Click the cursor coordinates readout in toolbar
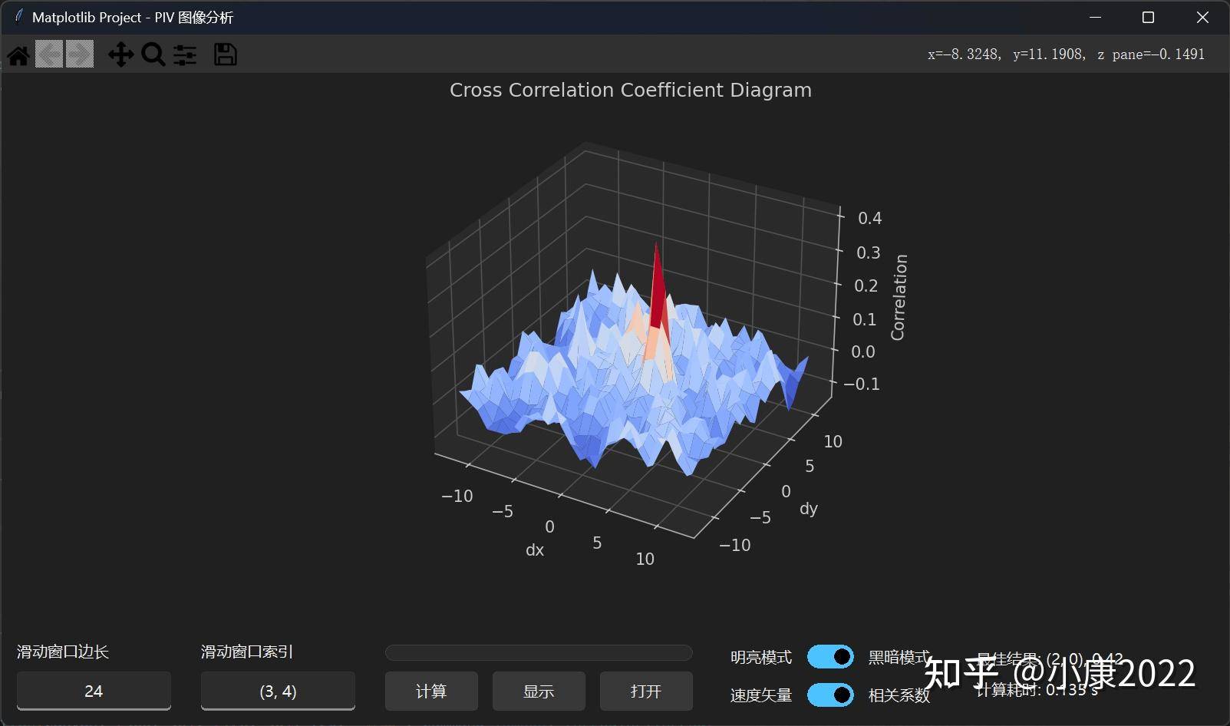1230x726 pixels. [x=1066, y=54]
